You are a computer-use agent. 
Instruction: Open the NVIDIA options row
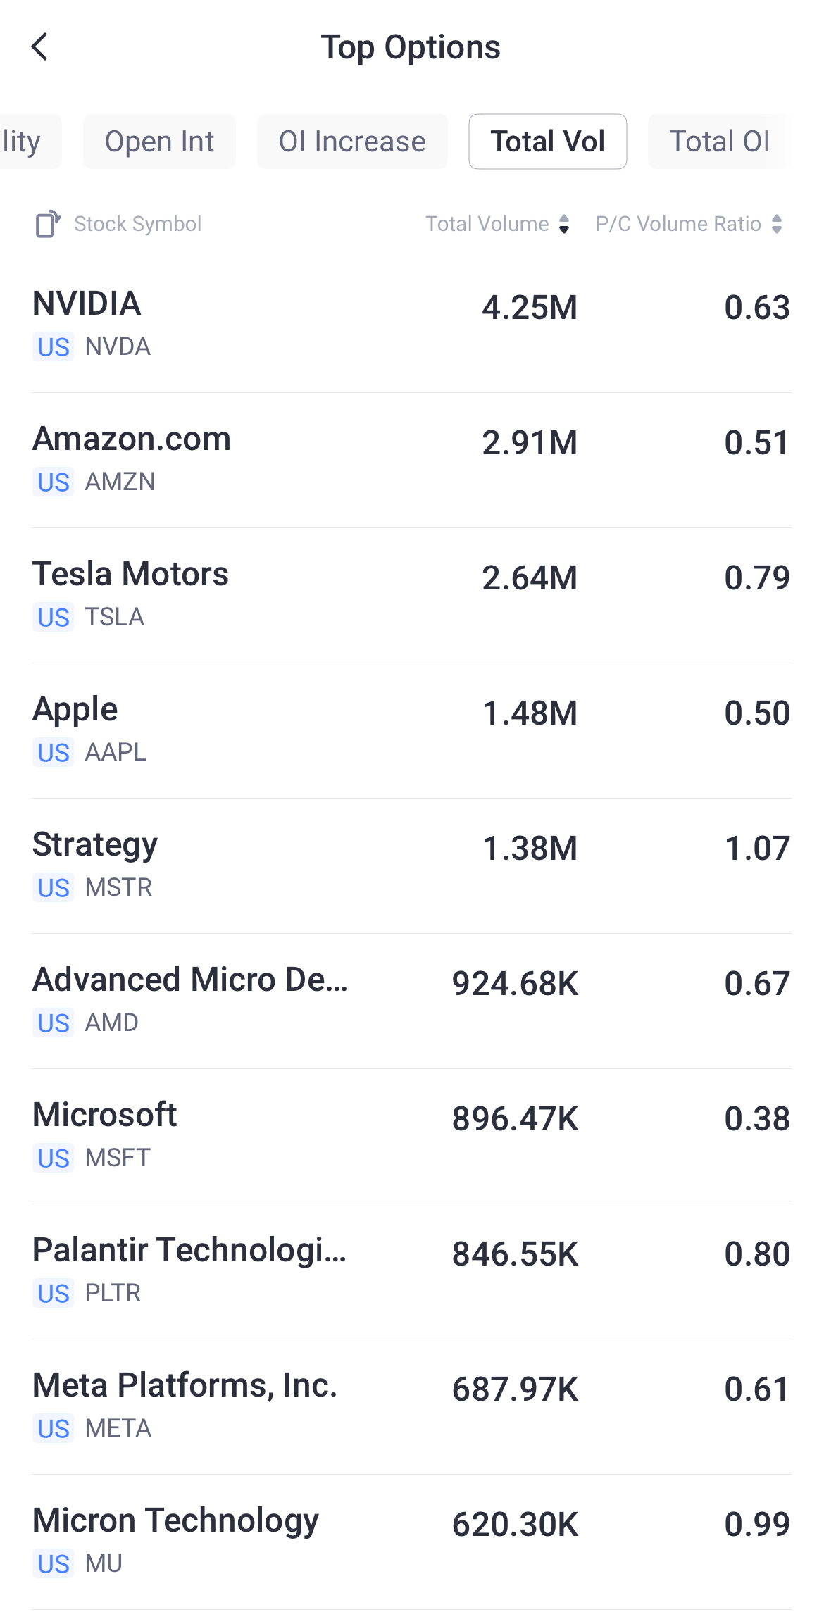tap(412, 324)
